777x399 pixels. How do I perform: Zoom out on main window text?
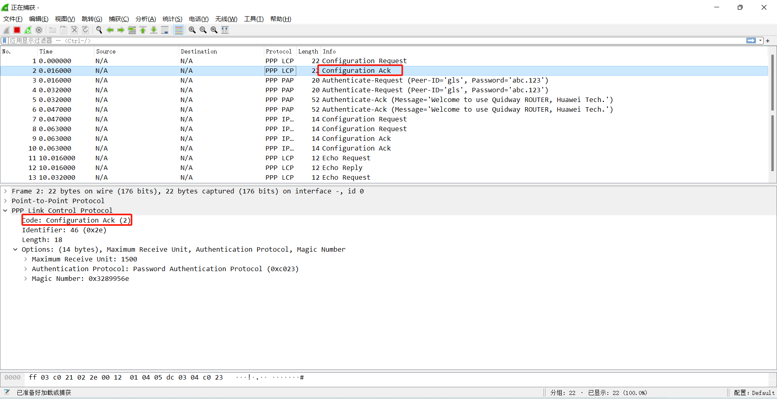(203, 30)
